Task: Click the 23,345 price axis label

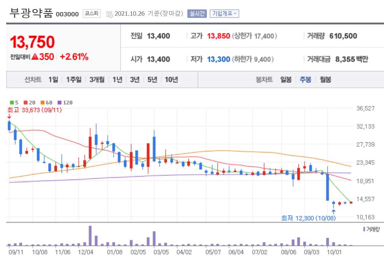Action: [x=365, y=162]
